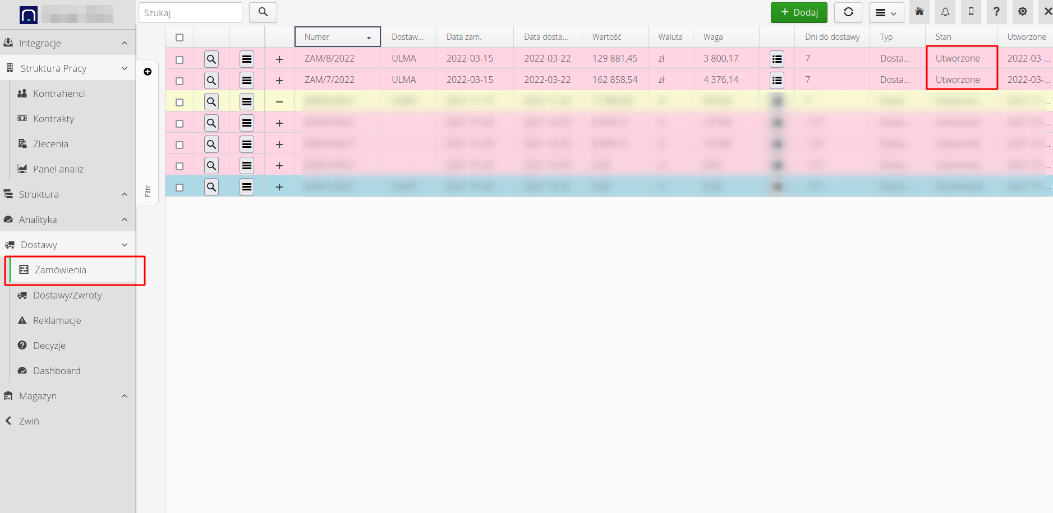
Task: Click the home icon in the top bar
Action: pyautogui.click(x=919, y=12)
